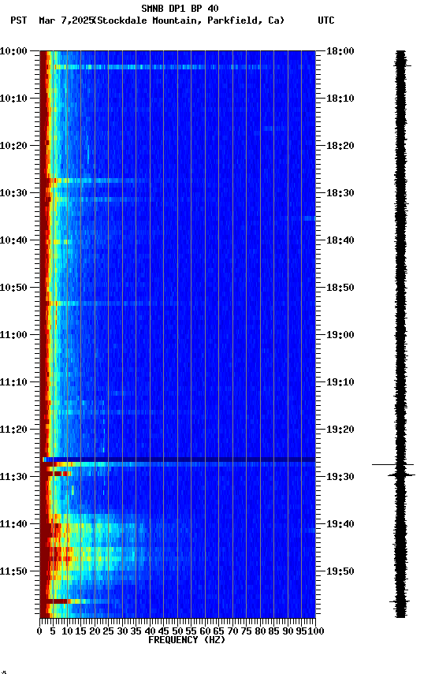The image size is (435, 681).
Task: Click the 18:00 UTC time label
Action: tap(340, 51)
